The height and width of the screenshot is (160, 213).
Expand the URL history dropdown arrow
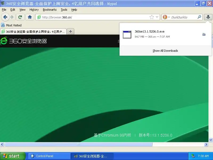click(x=157, y=17)
